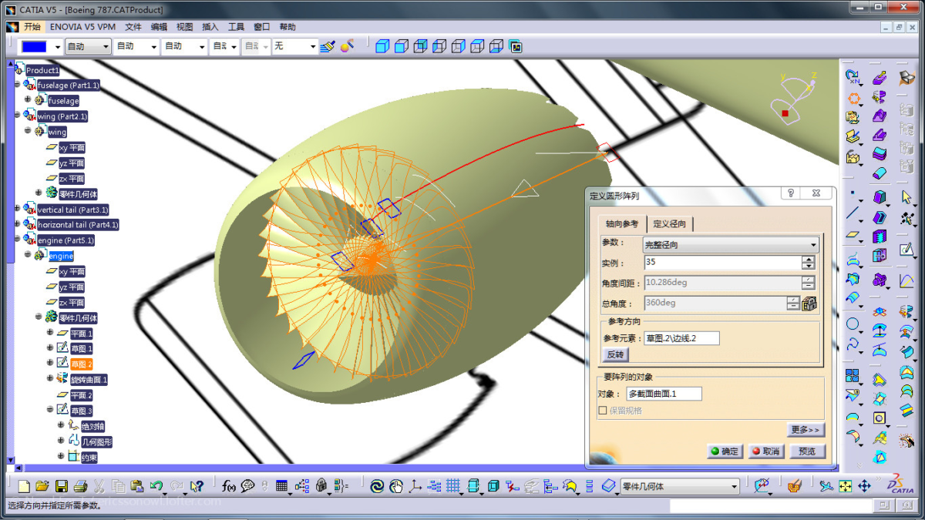Click the Painter brush icon in top toolbar
The width and height of the screenshot is (925, 520).
tap(328, 46)
